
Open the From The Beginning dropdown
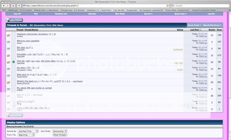tap(28, 135)
